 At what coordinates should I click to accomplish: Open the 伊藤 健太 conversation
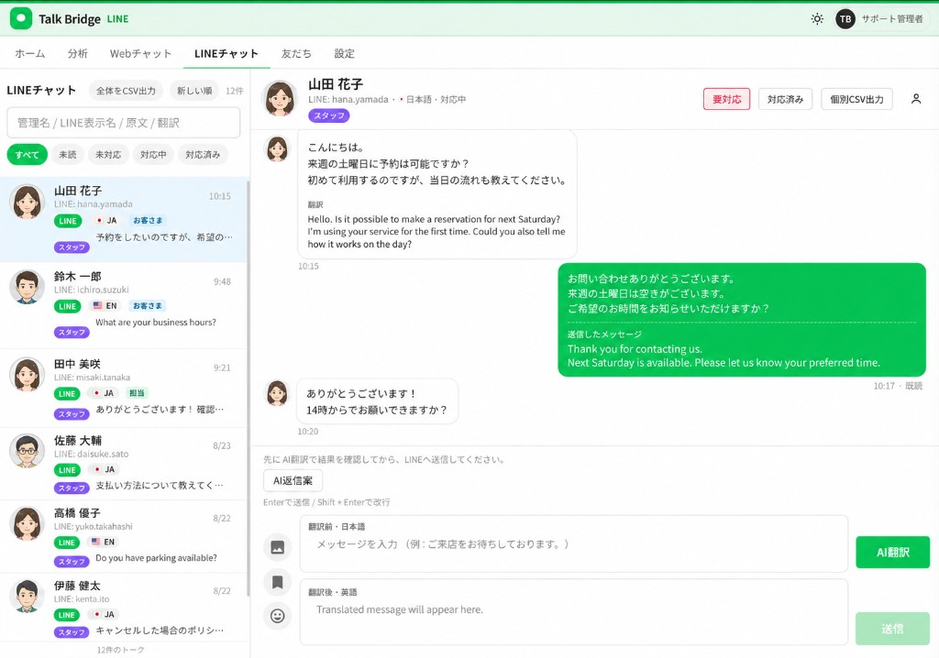124,607
